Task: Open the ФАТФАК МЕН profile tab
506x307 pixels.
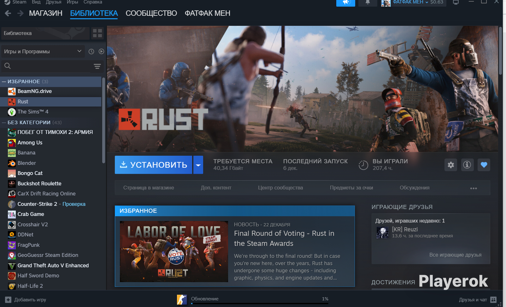Action: coord(208,13)
